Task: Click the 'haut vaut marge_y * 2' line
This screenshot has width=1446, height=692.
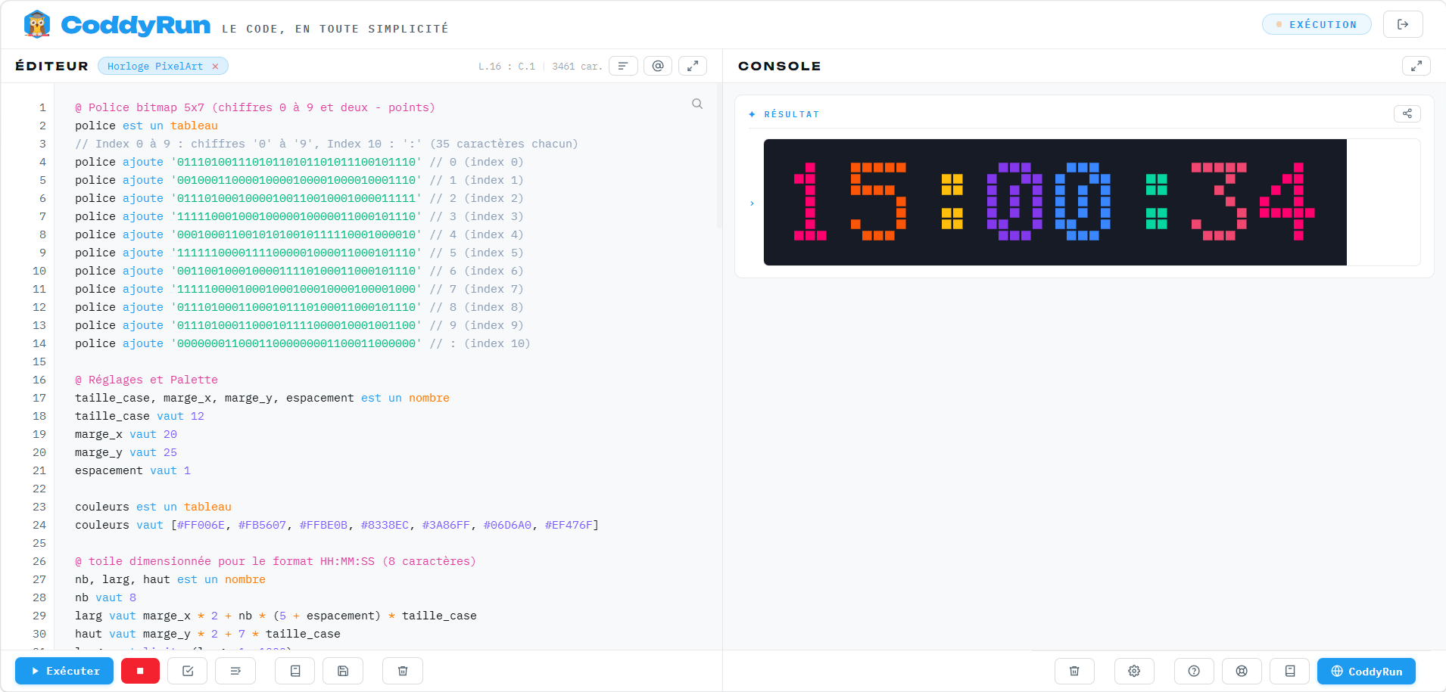Action: pos(207,634)
